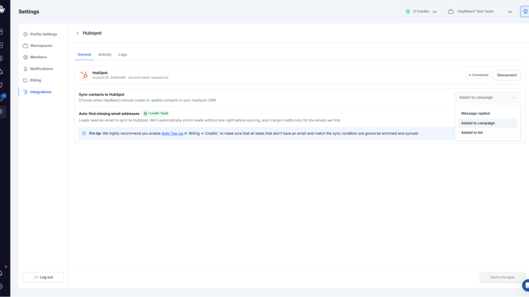Click the Account name: heyreach.io text
The height and width of the screenshot is (297, 529).
[148, 78]
